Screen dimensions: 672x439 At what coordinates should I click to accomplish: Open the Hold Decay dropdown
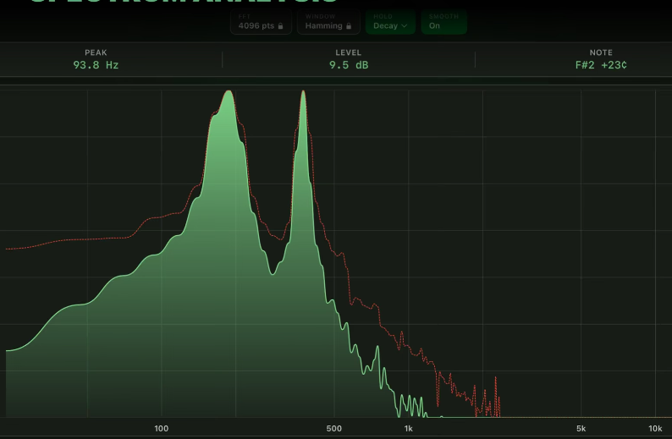click(x=390, y=21)
